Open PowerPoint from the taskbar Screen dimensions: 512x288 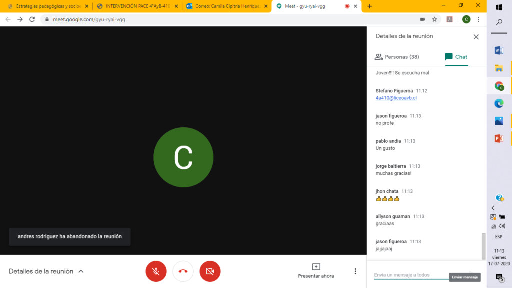click(499, 138)
